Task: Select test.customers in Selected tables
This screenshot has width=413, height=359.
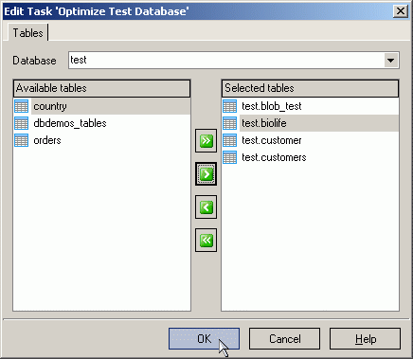Action: pos(310,157)
